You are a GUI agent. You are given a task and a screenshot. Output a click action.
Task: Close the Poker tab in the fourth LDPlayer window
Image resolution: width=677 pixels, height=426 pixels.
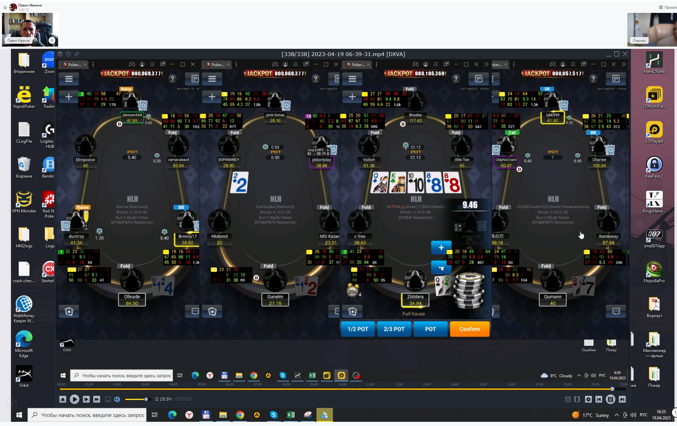pos(506,64)
